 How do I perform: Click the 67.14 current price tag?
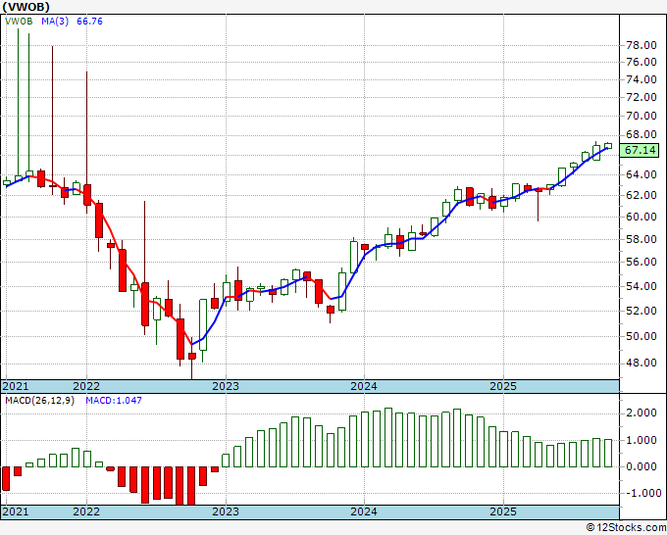point(640,150)
